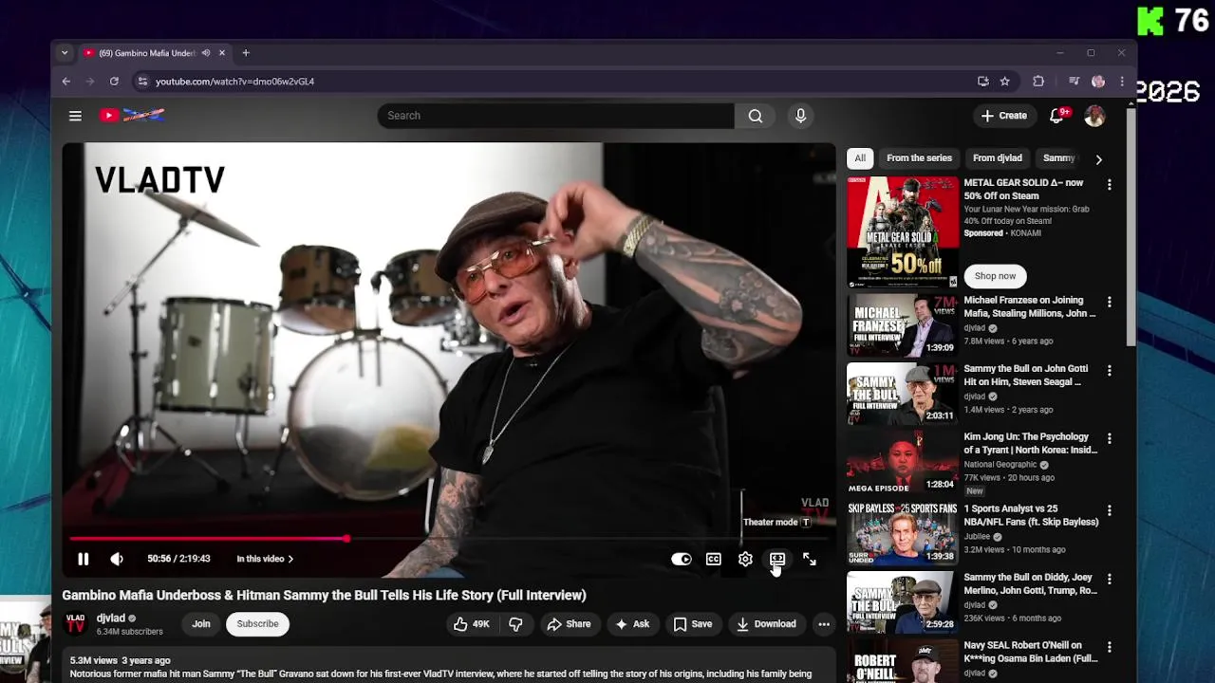The image size is (1215, 683).
Task: Select the All filter chip
Action: click(x=860, y=158)
